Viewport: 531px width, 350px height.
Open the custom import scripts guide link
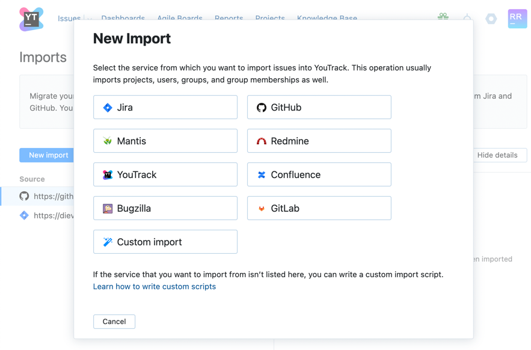[x=155, y=286]
